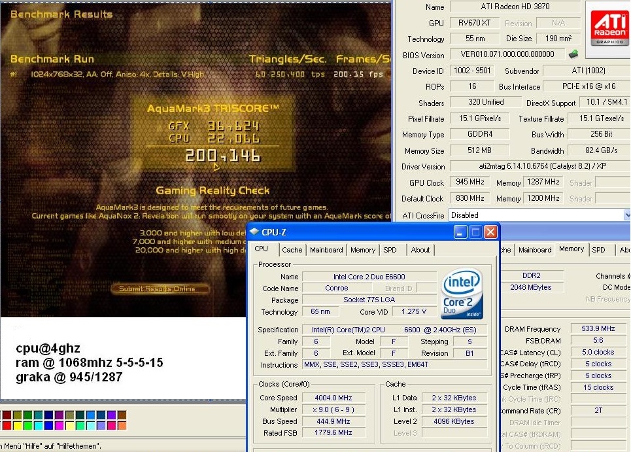Click the Benchmark Results heading
The width and height of the screenshot is (631, 452).
(x=61, y=14)
